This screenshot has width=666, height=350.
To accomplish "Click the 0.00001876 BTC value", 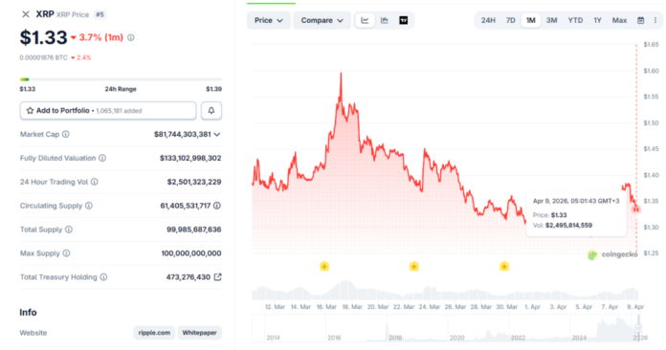I will [x=43, y=57].
